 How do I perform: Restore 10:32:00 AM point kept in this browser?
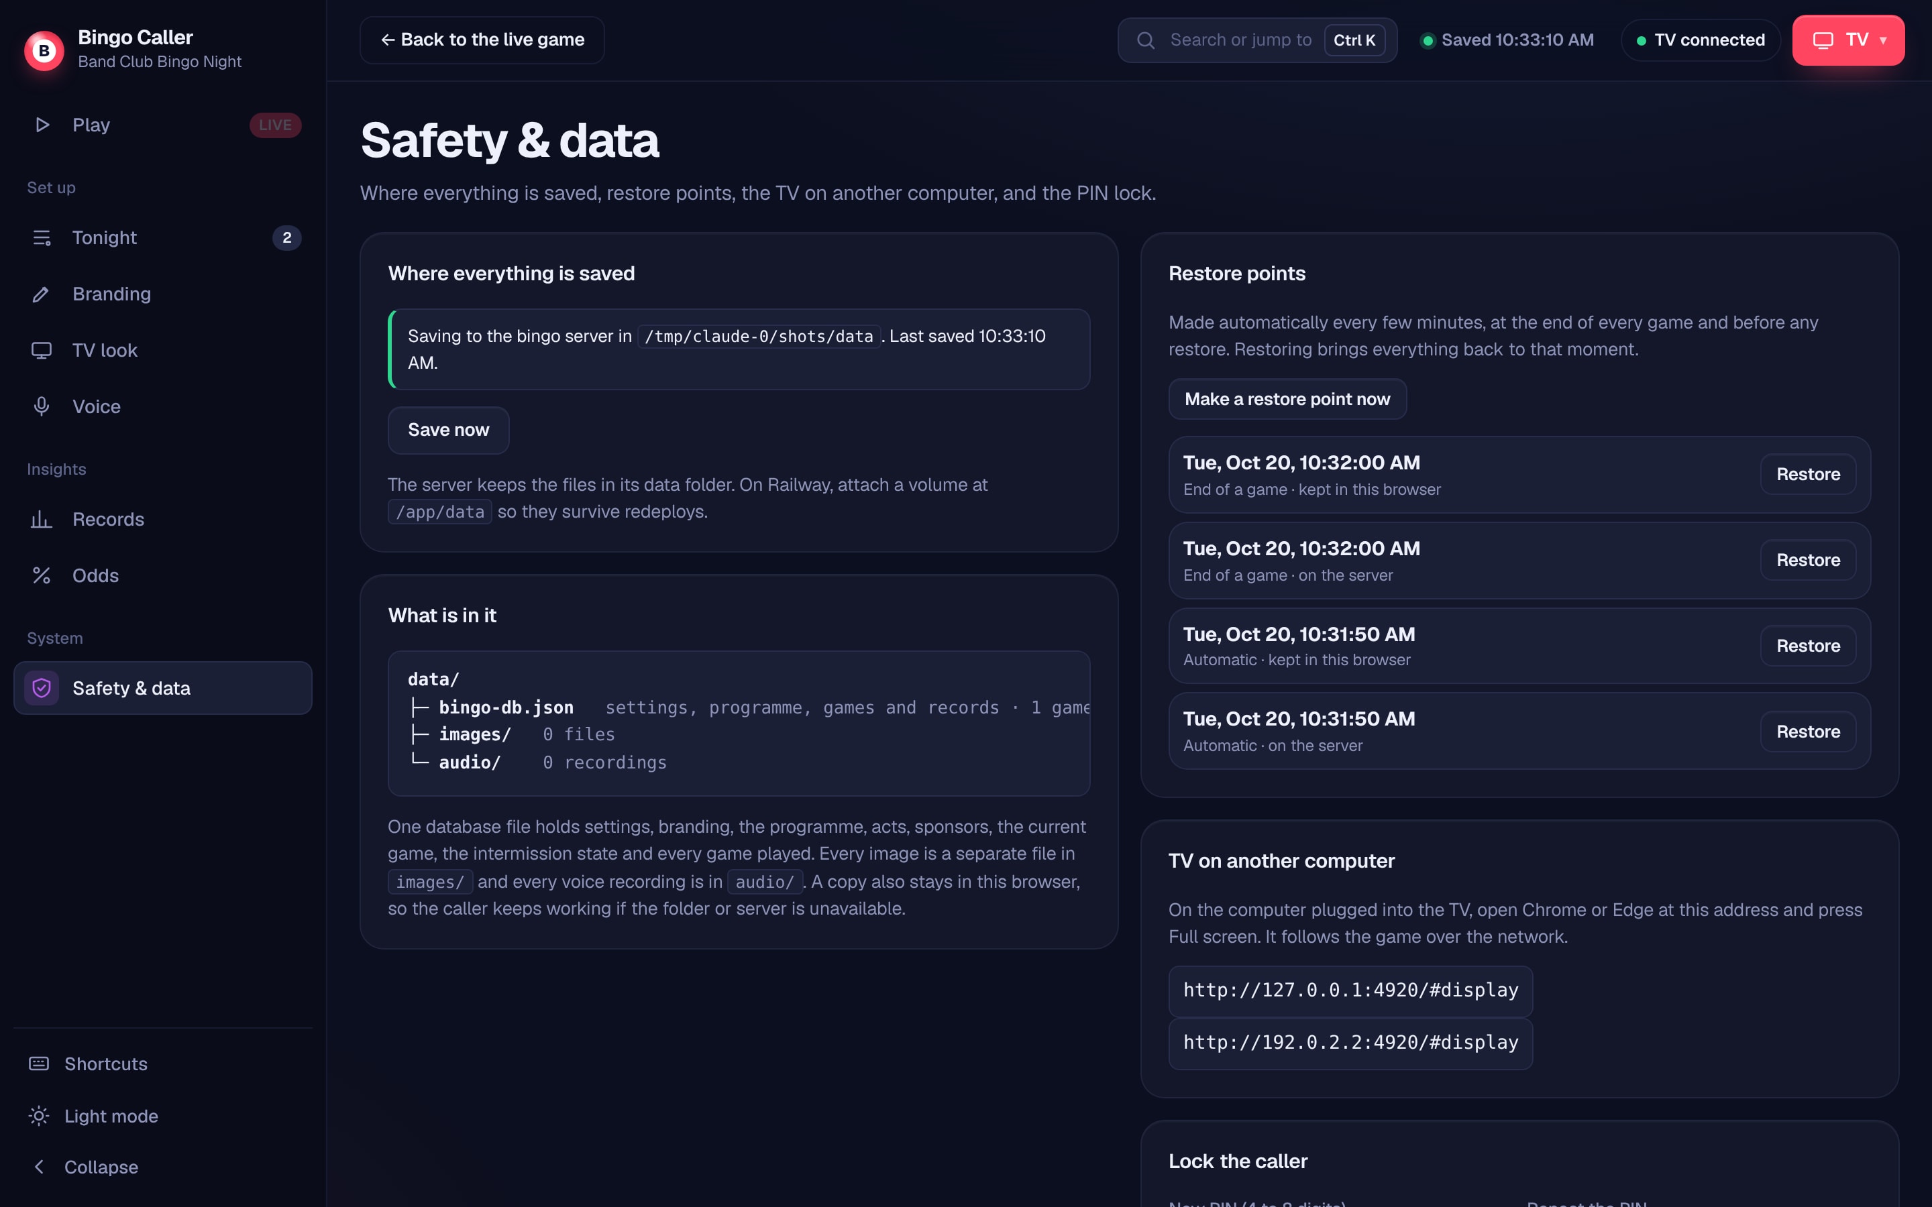1809,474
